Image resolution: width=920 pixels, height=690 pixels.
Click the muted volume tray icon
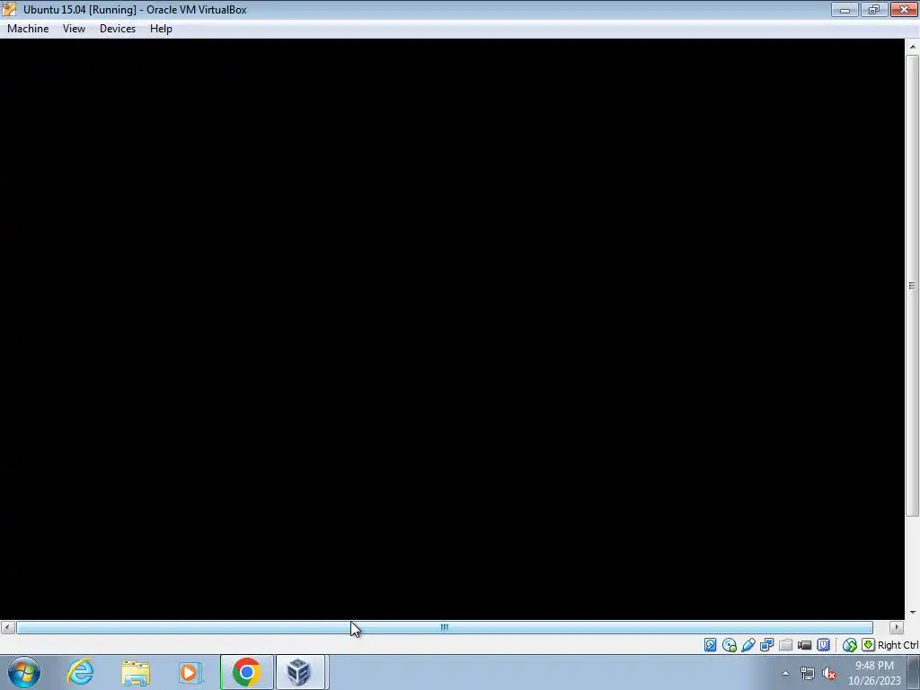829,674
